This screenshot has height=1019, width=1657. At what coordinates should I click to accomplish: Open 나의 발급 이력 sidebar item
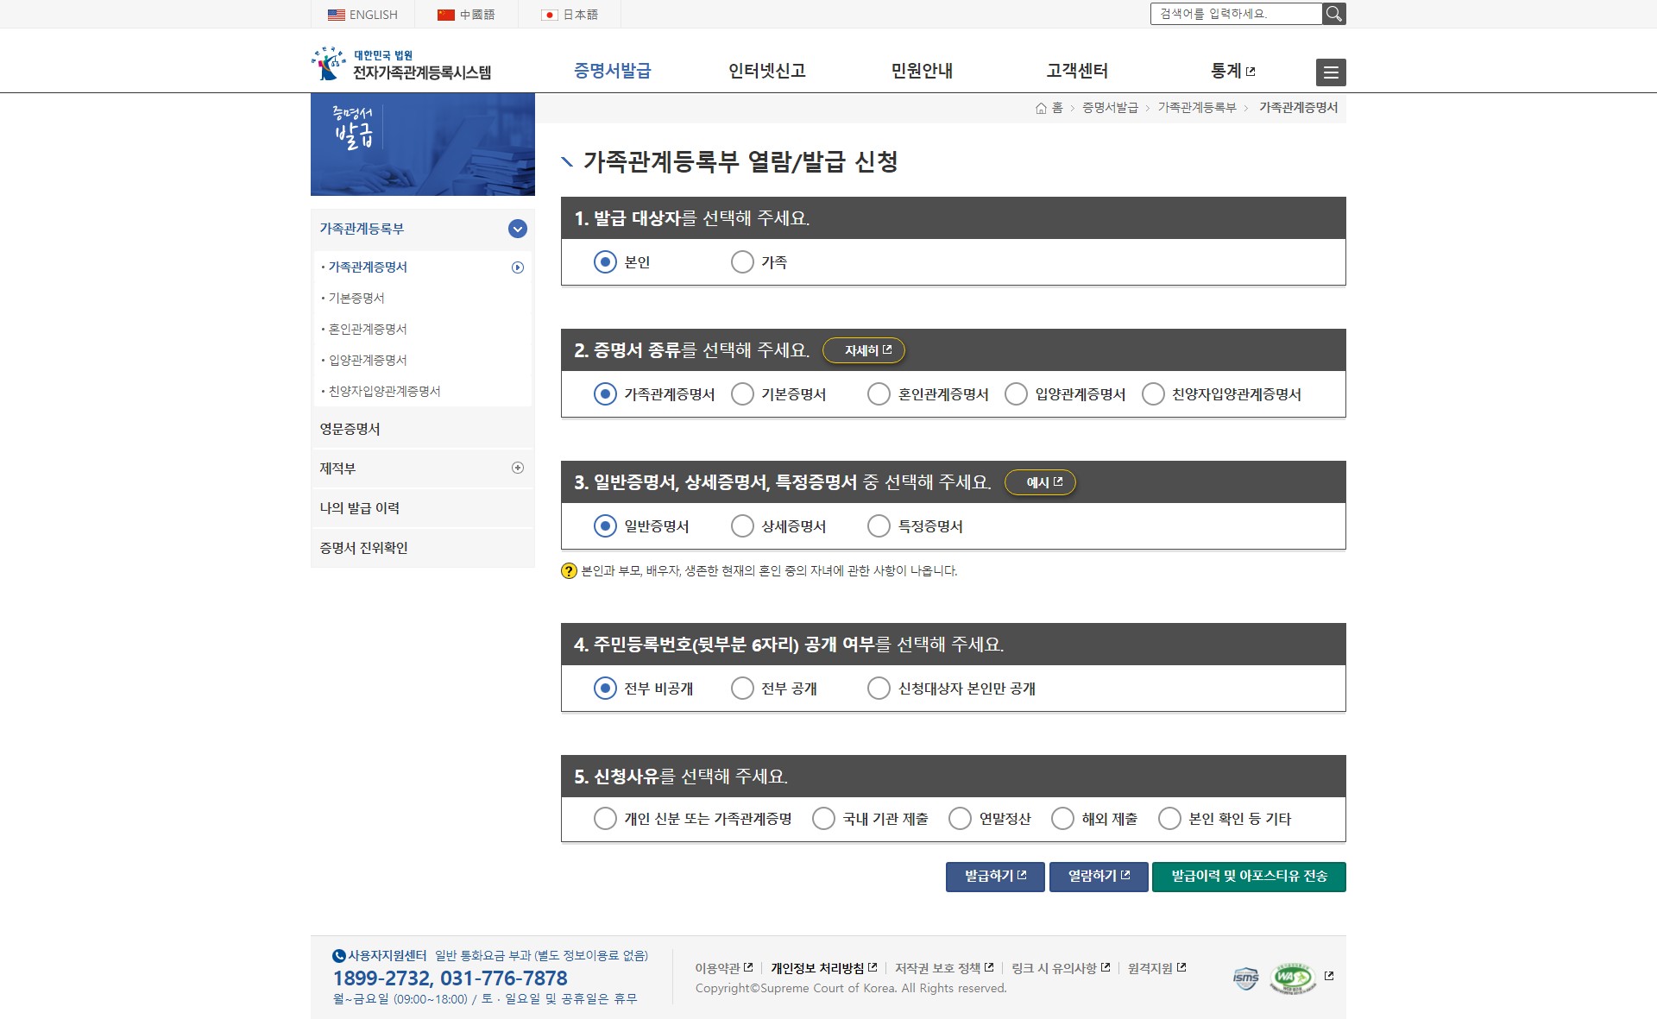point(360,508)
